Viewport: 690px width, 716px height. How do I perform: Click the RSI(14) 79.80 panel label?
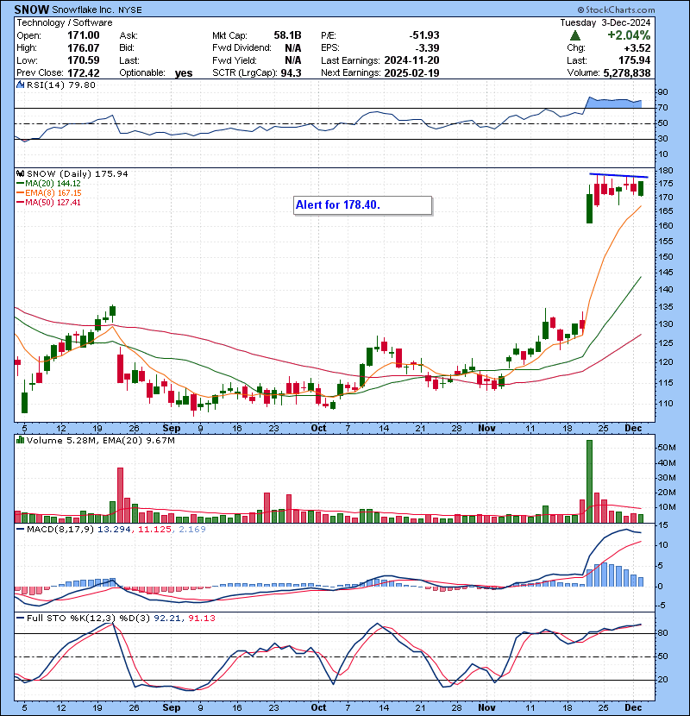click(61, 85)
